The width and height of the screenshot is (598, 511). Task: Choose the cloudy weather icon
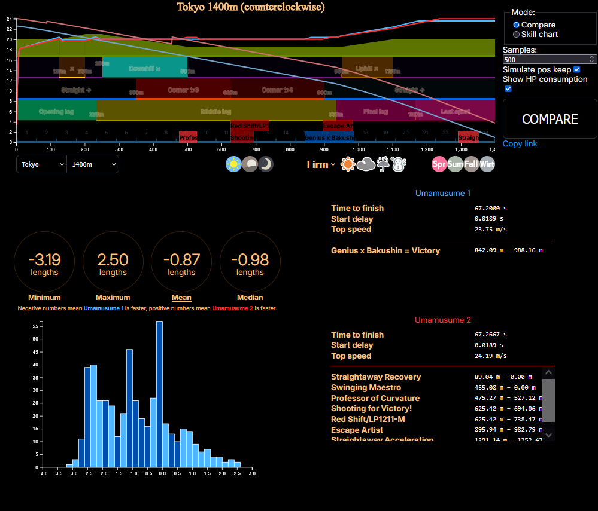pyautogui.click(x=366, y=164)
